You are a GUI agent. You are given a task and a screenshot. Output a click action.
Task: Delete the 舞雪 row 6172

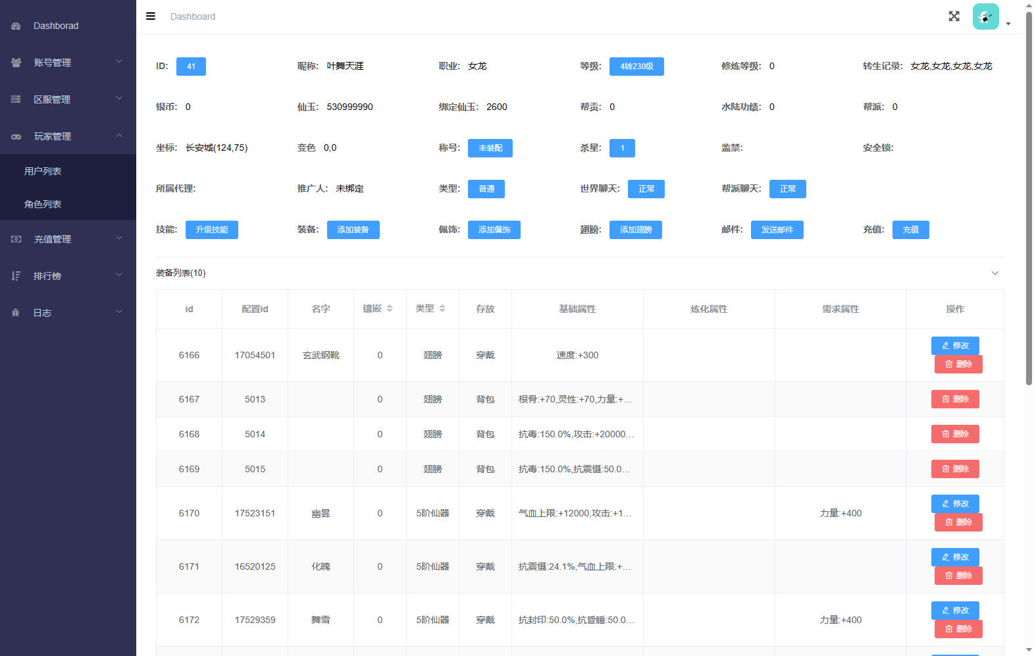tap(958, 629)
